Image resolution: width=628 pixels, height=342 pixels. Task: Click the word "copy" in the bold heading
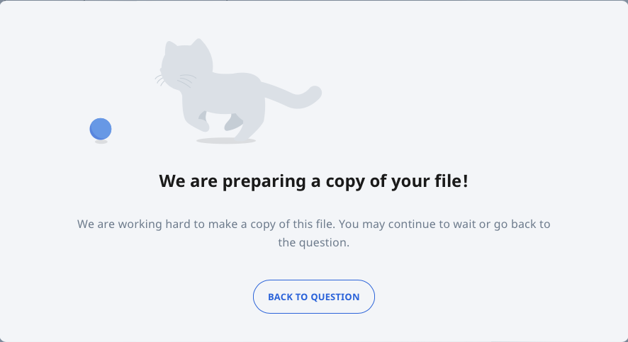tap(345, 182)
